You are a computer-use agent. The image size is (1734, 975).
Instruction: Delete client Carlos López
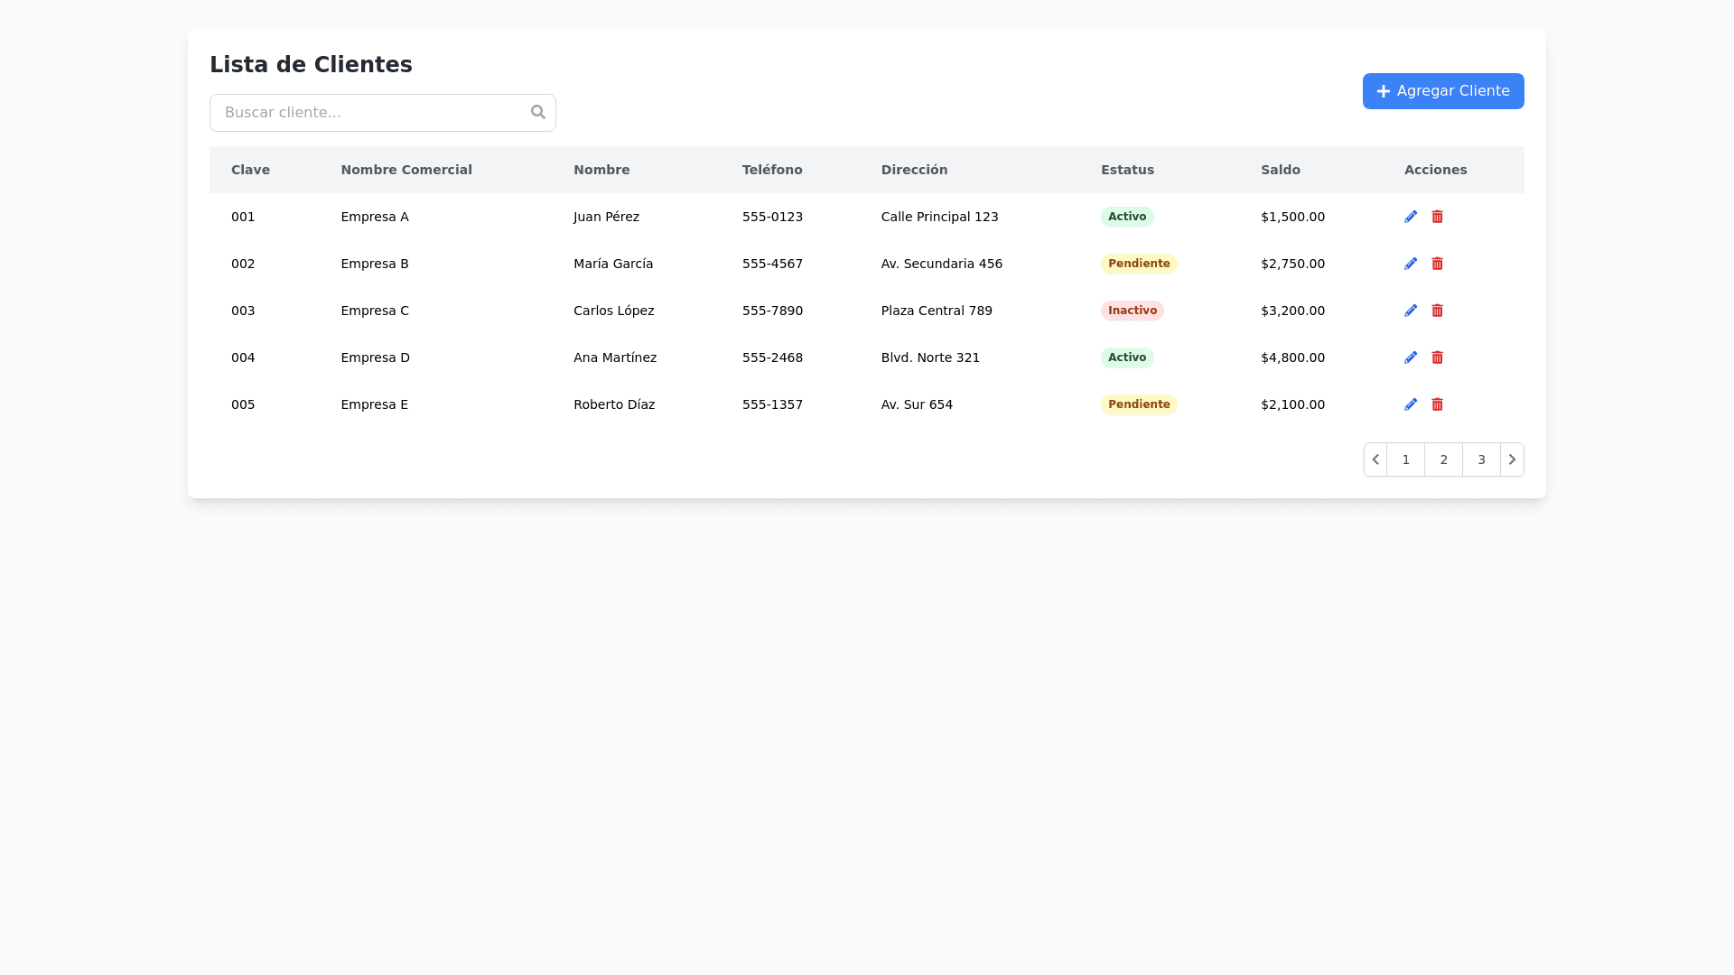[1437, 311]
